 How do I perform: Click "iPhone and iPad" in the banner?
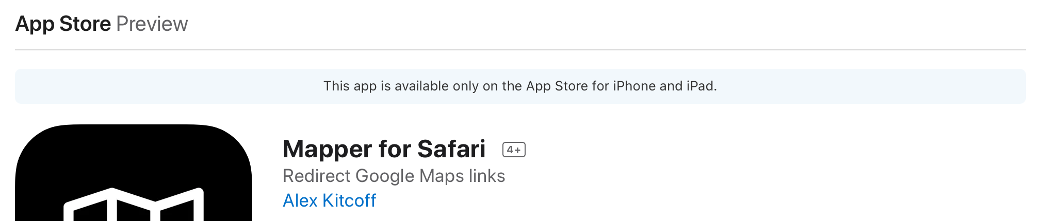(664, 86)
